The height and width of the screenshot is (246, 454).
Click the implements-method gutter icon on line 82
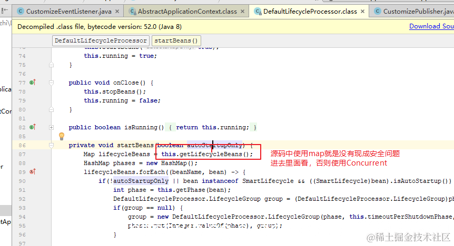click(x=33, y=127)
